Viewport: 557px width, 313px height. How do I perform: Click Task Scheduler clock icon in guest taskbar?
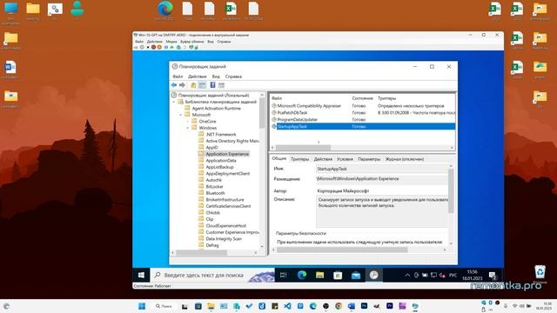click(373, 275)
